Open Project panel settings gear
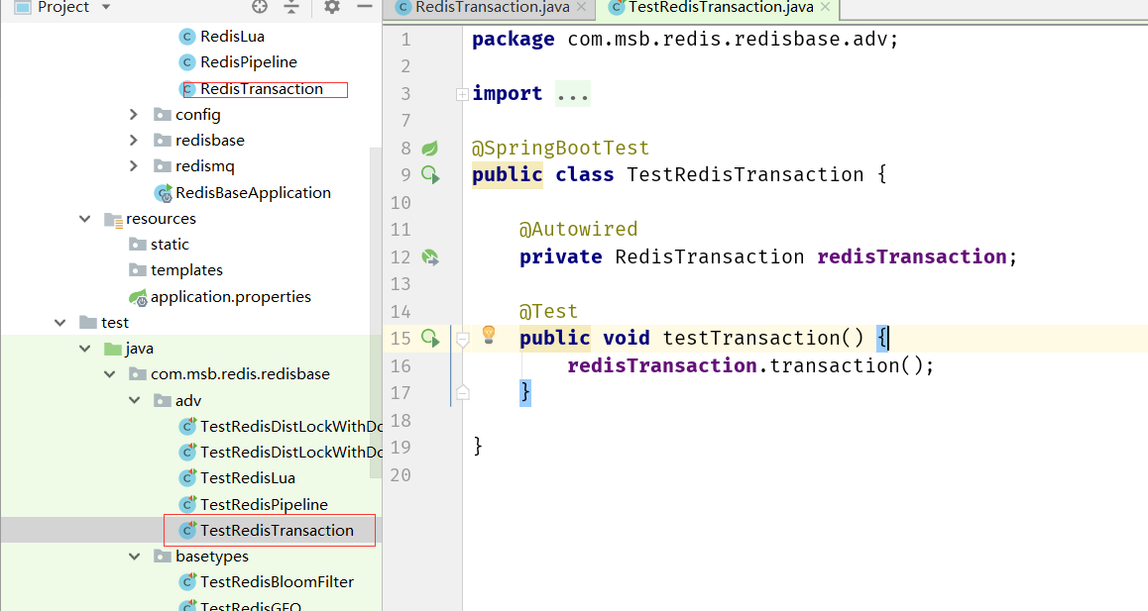The image size is (1148, 611). pos(332,7)
